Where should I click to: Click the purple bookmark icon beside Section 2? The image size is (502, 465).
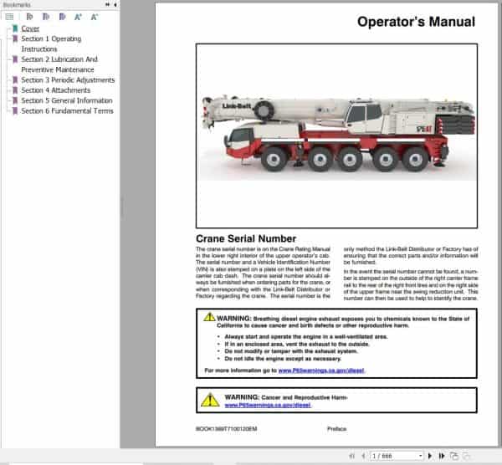point(15,59)
